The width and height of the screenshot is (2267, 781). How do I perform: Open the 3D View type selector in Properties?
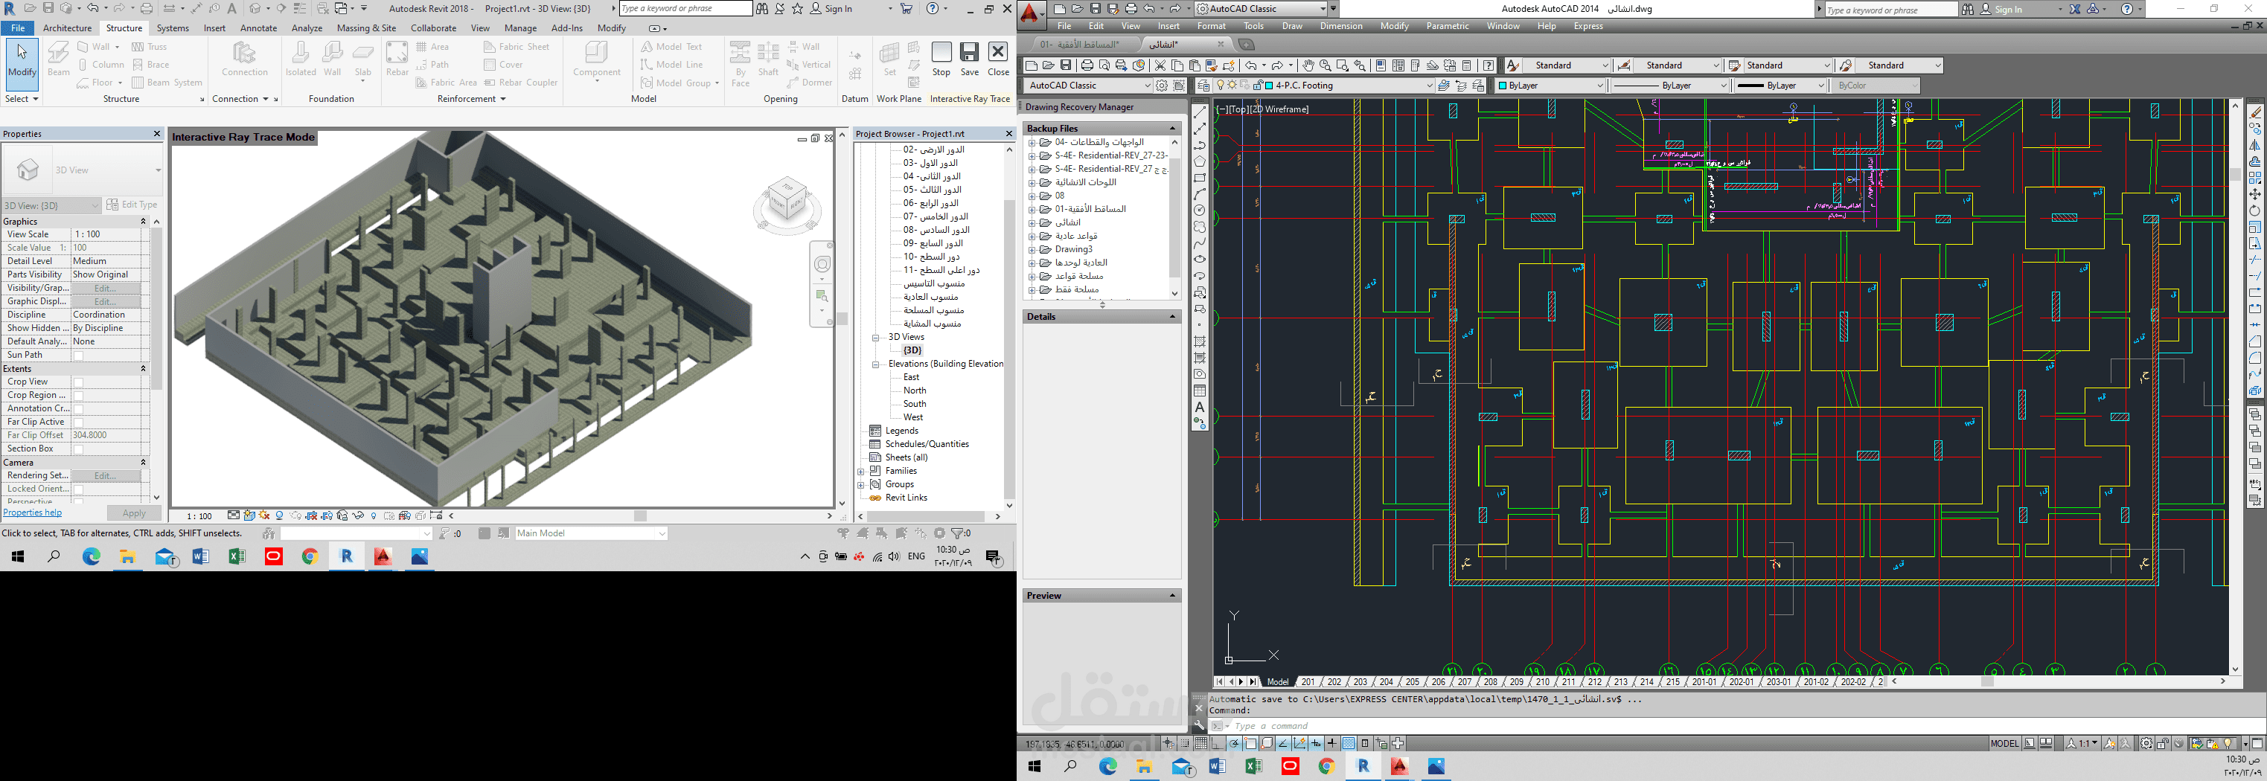tap(82, 170)
